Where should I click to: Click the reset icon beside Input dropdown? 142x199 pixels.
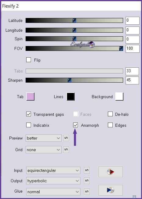coord(87,170)
